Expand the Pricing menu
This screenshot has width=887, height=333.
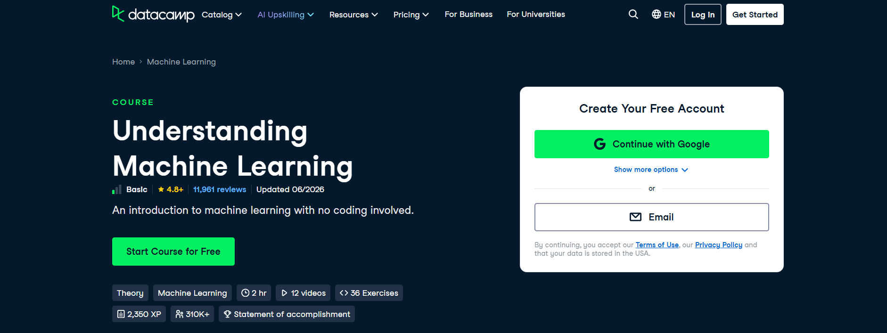[411, 15]
